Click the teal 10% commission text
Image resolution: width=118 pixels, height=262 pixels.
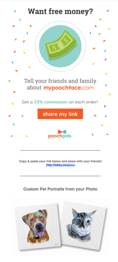[x=51, y=102]
